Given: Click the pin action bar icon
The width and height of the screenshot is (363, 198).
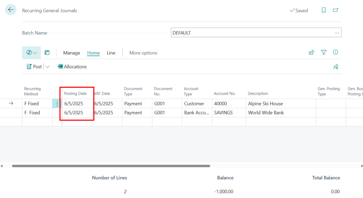Looking at the screenshot, I should (335, 66).
